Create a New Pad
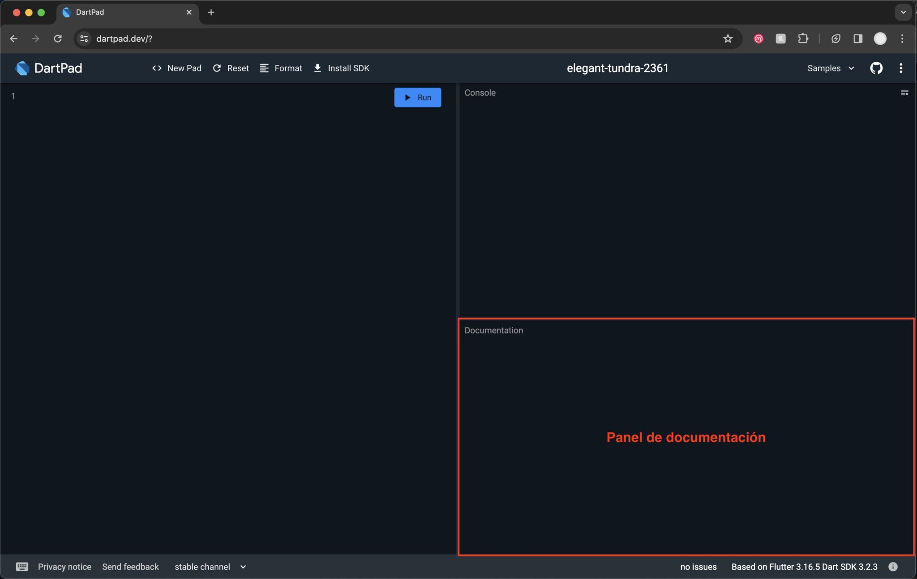917x579 pixels. pyautogui.click(x=177, y=68)
